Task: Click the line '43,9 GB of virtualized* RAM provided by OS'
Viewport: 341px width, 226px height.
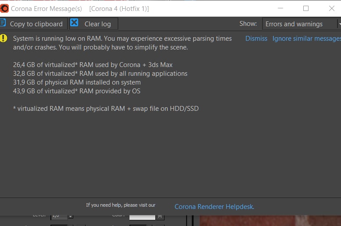Action: (x=76, y=91)
